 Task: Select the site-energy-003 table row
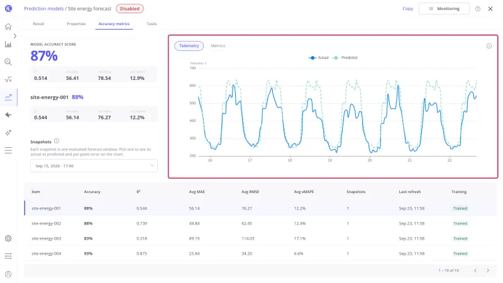(x=260, y=238)
